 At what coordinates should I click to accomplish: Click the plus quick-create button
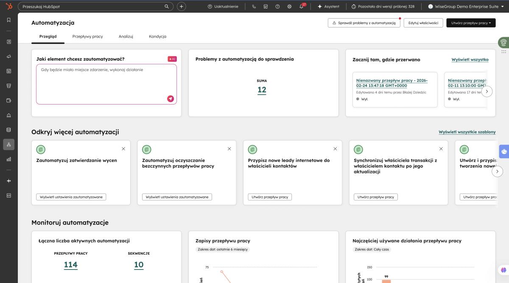(181, 6)
